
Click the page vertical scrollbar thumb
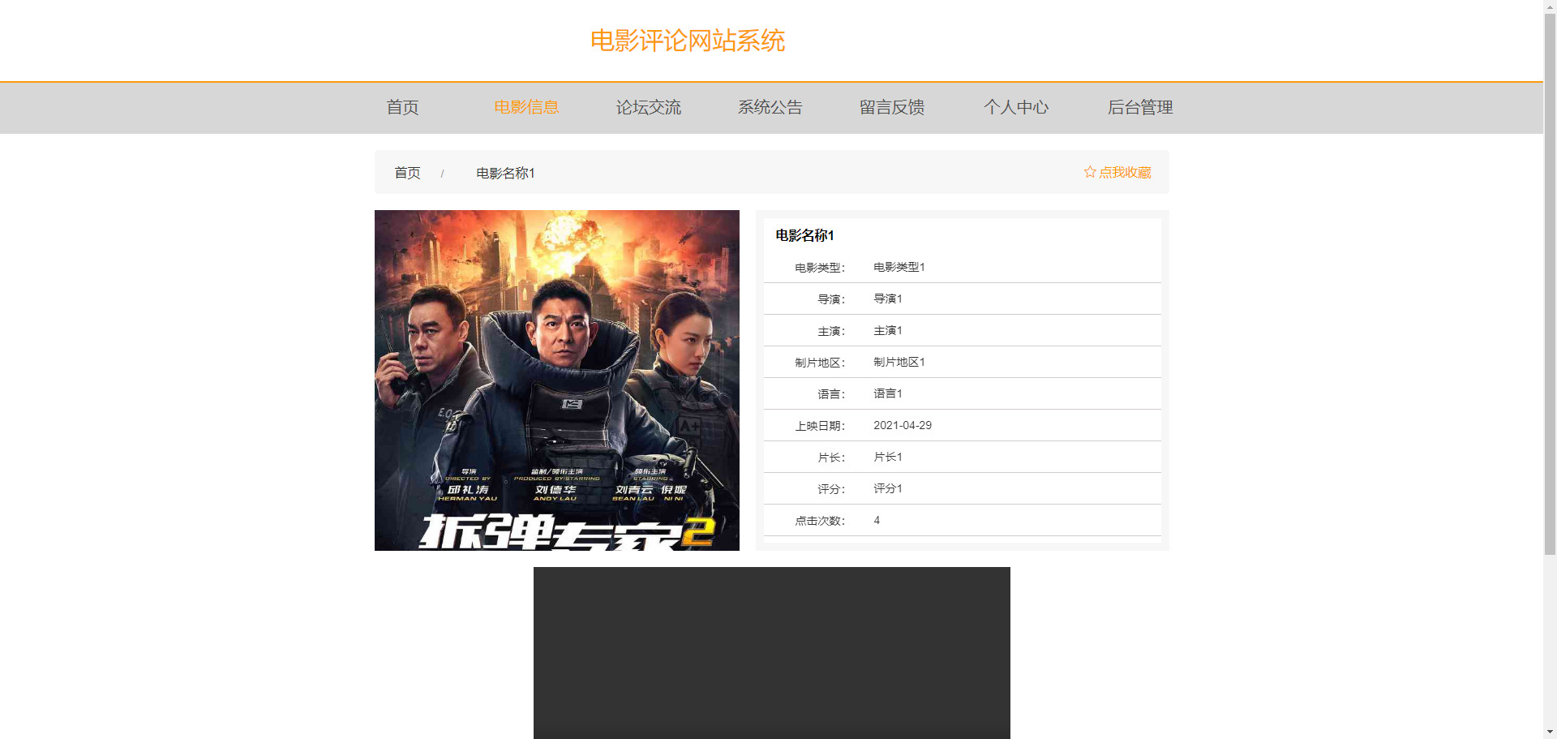(1550, 284)
